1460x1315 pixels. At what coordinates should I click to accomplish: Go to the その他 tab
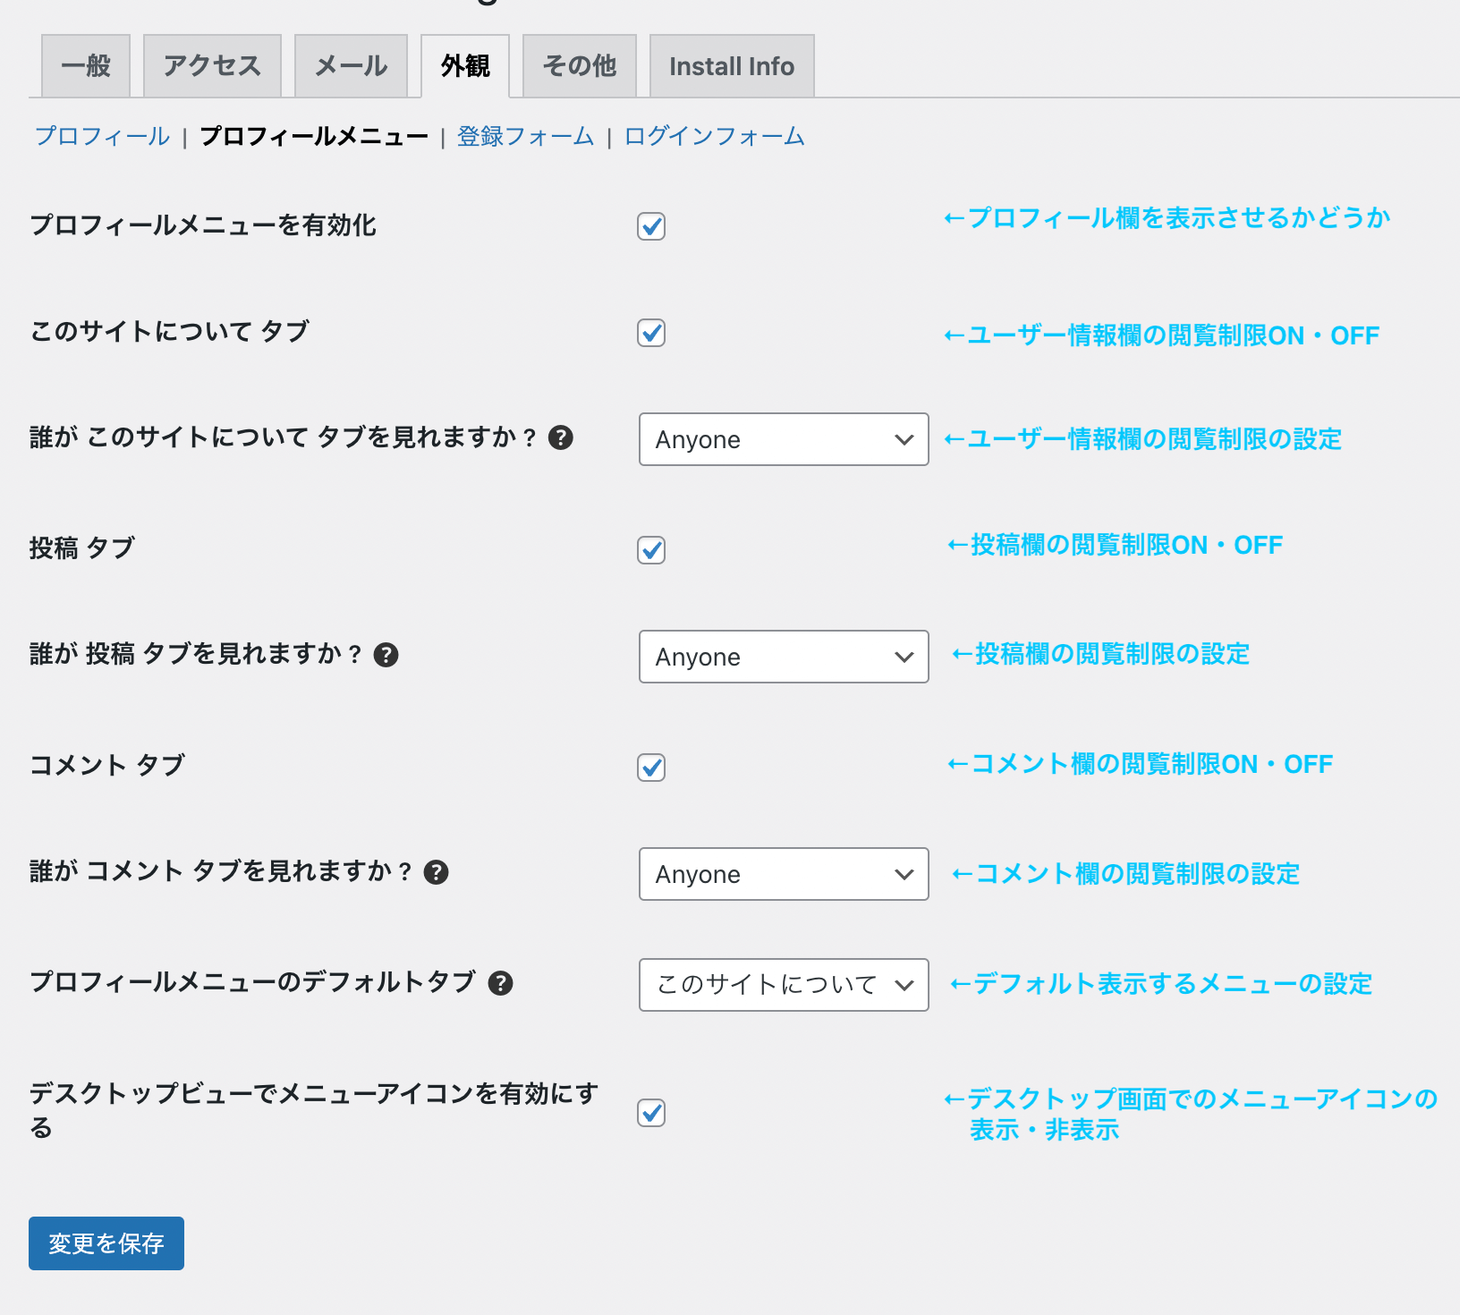click(580, 65)
